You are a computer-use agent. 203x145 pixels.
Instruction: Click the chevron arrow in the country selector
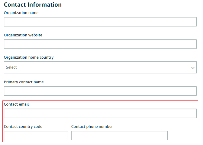coord(193,68)
